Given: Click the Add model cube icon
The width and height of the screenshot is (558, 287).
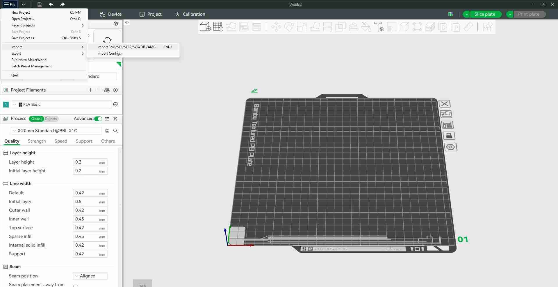Looking at the screenshot, I should [x=205, y=27].
